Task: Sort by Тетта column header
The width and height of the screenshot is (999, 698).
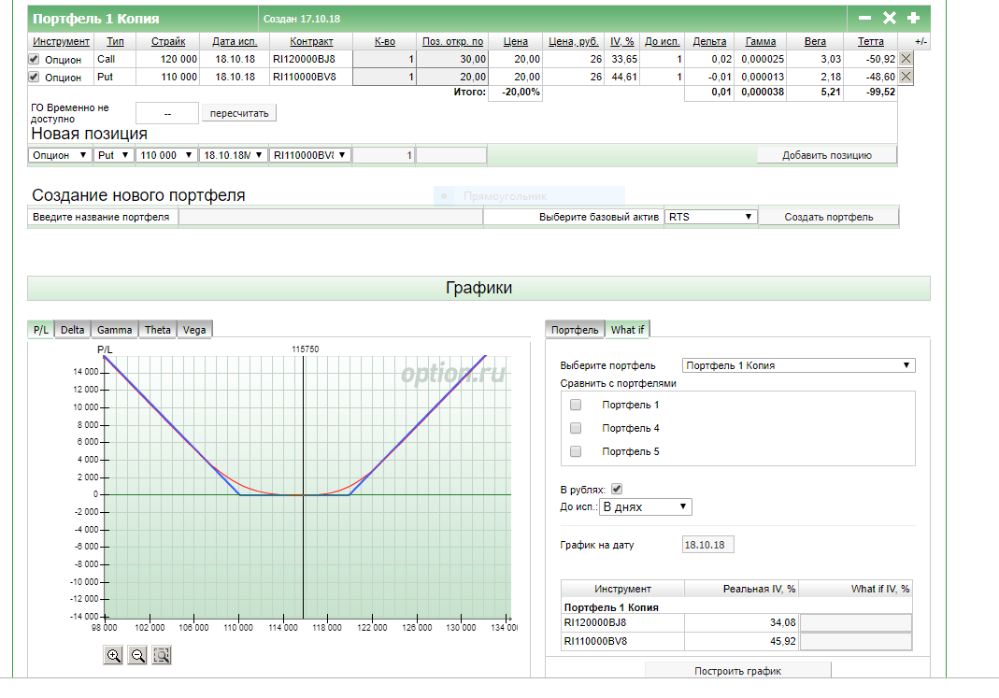Action: (x=870, y=41)
